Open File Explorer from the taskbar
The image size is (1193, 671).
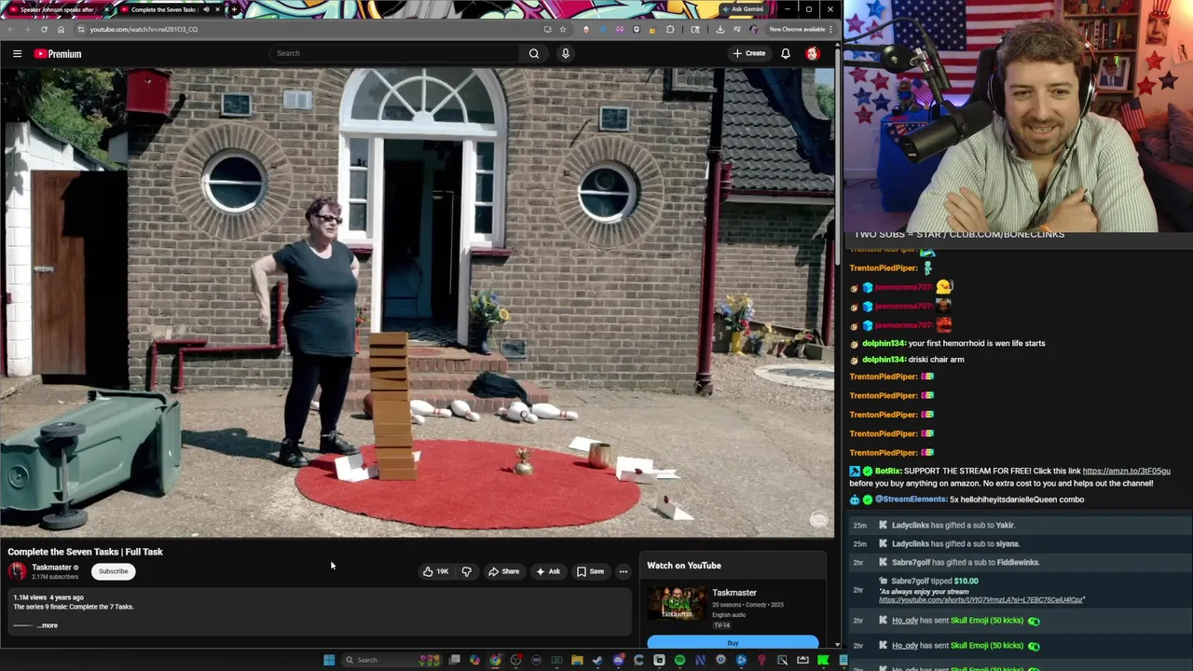(x=577, y=660)
